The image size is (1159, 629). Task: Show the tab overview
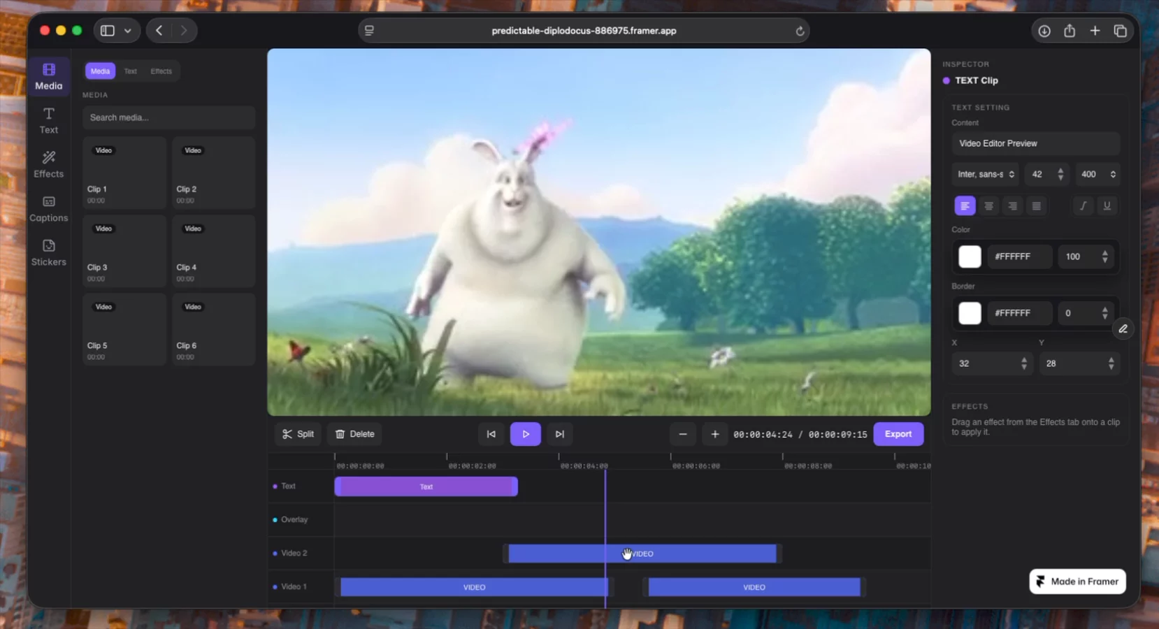[x=1121, y=31]
